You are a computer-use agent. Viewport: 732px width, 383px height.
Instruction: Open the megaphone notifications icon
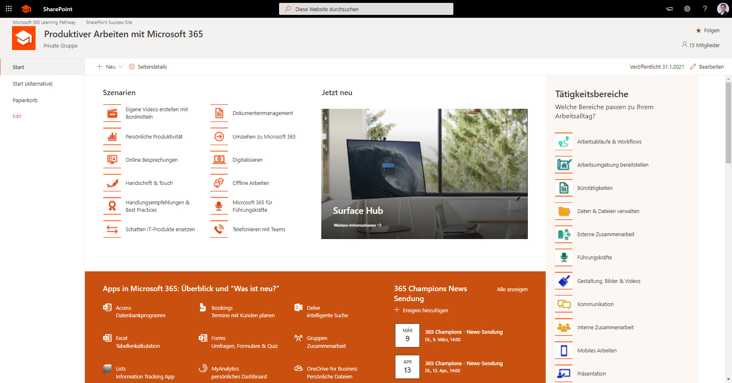pyautogui.click(x=669, y=9)
